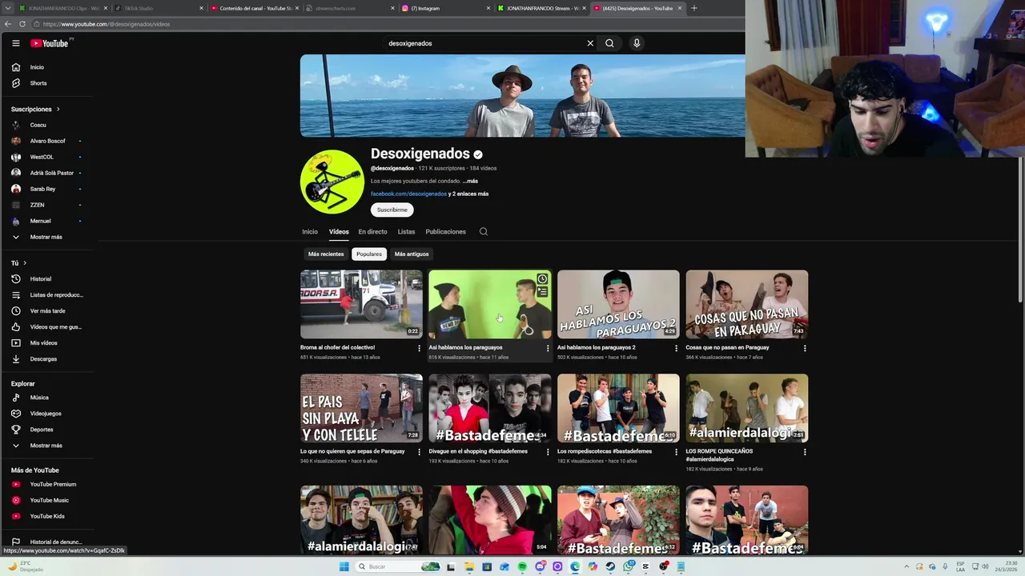Select the Más recientes filter chip
1025x576 pixels.
[x=326, y=254]
